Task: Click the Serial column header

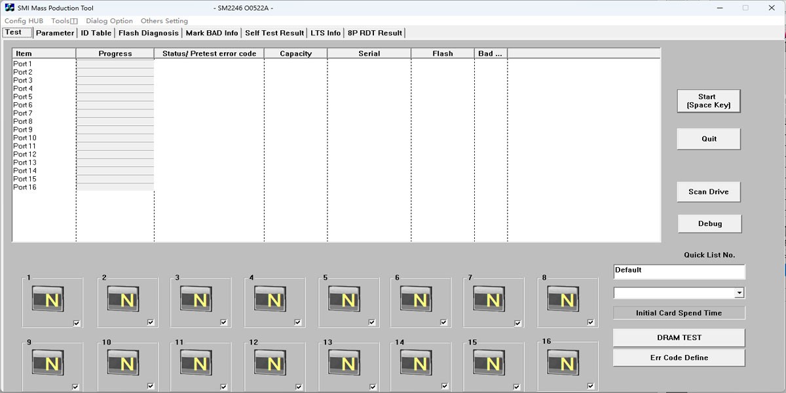Action: point(369,54)
